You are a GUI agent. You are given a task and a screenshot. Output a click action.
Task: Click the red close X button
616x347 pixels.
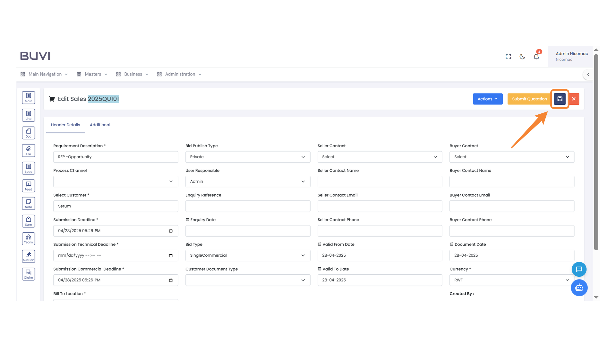pyautogui.click(x=574, y=99)
